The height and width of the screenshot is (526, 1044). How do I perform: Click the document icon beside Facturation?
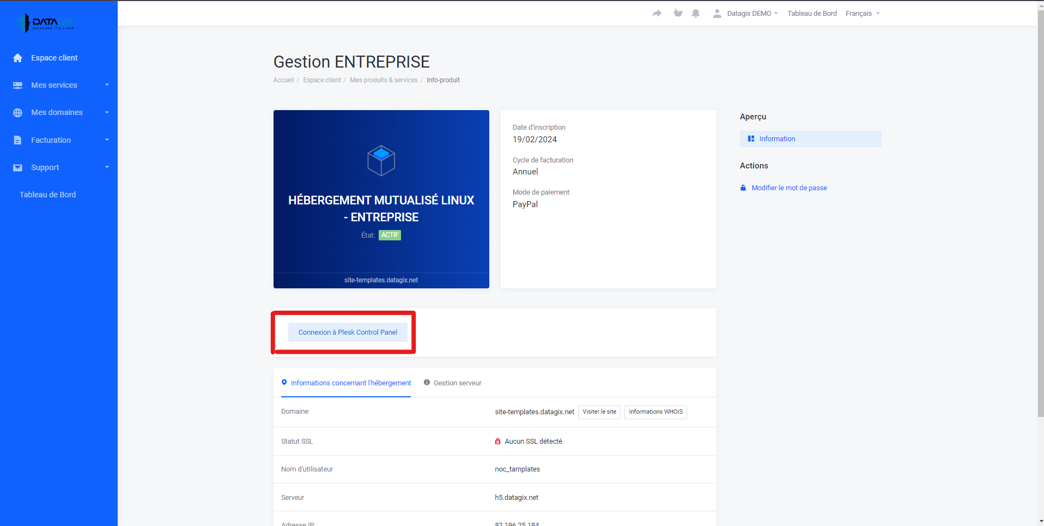point(18,140)
